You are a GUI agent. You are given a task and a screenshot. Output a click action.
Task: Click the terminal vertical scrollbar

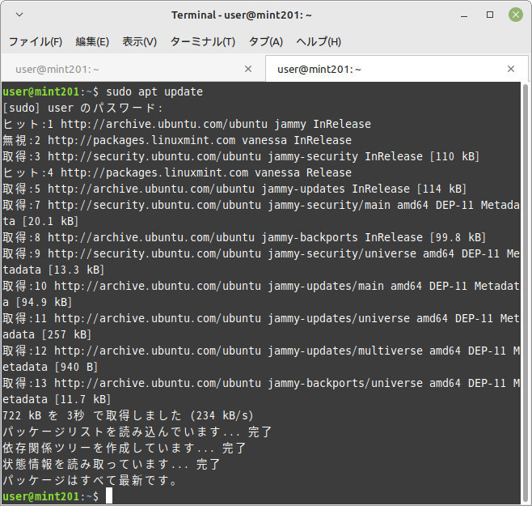click(x=526, y=293)
